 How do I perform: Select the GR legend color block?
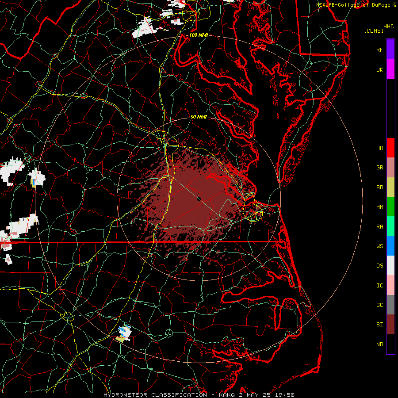tap(390, 168)
